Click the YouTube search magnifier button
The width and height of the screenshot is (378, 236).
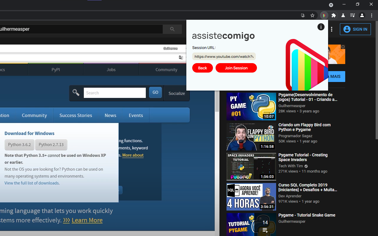point(172,29)
